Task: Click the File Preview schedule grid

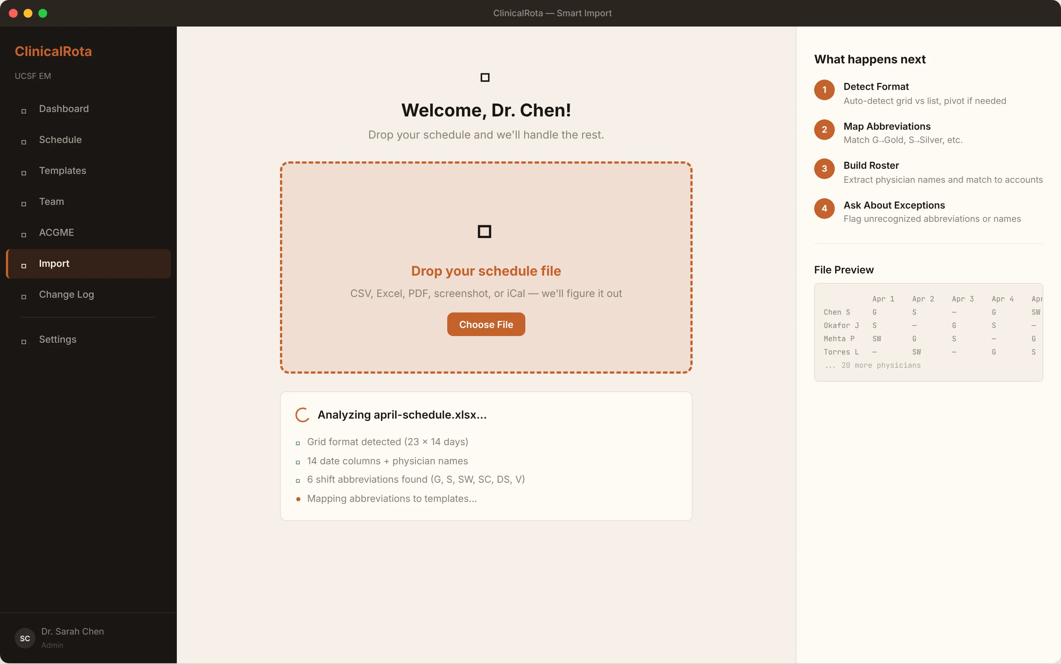Action: pos(928,332)
